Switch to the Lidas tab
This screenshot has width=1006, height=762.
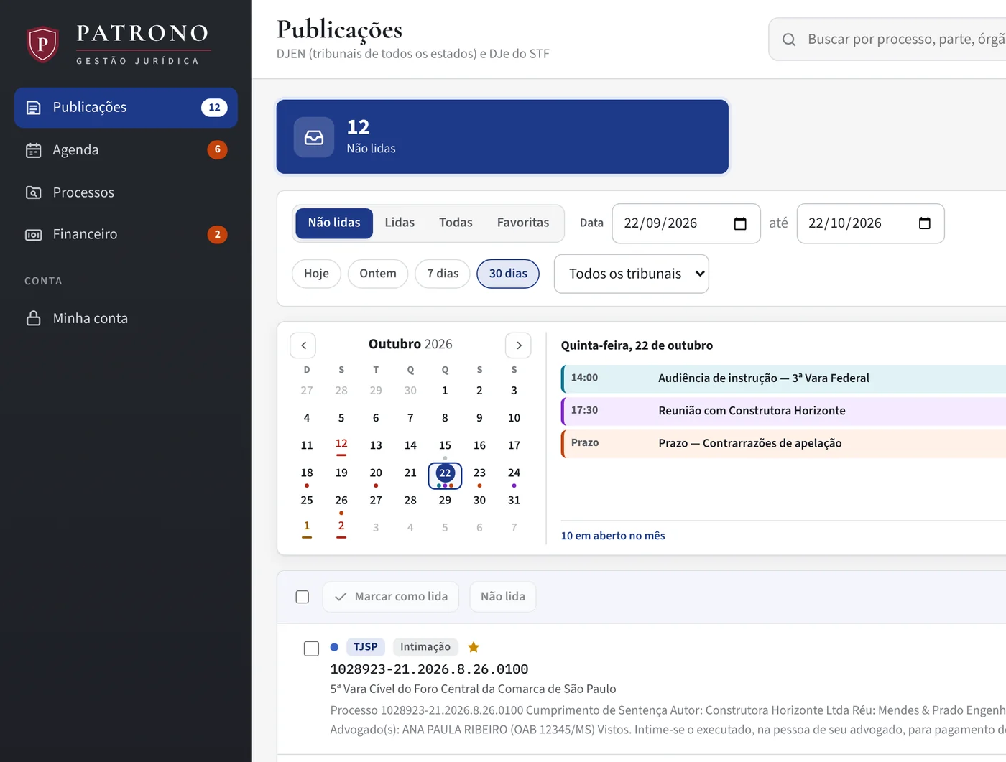pyautogui.click(x=400, y=223)
